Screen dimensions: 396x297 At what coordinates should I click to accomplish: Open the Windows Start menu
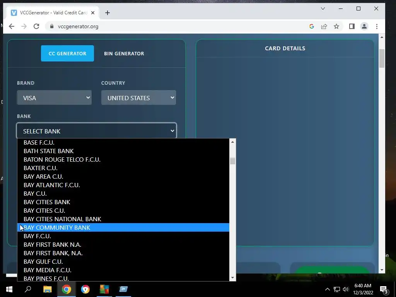coord(9,289)
